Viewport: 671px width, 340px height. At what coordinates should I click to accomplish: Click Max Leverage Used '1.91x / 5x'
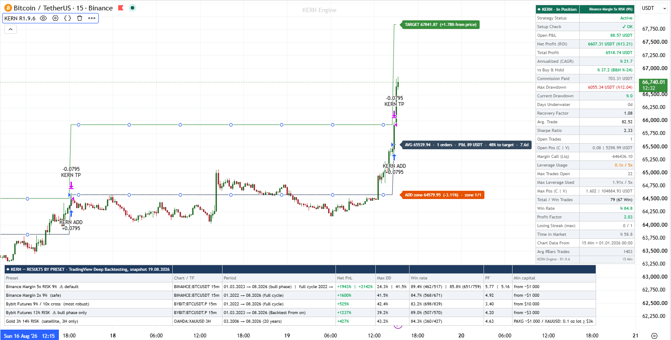623,183
